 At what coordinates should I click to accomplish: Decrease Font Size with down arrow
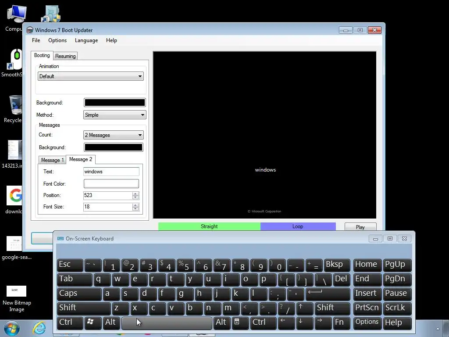click(135, 209)
